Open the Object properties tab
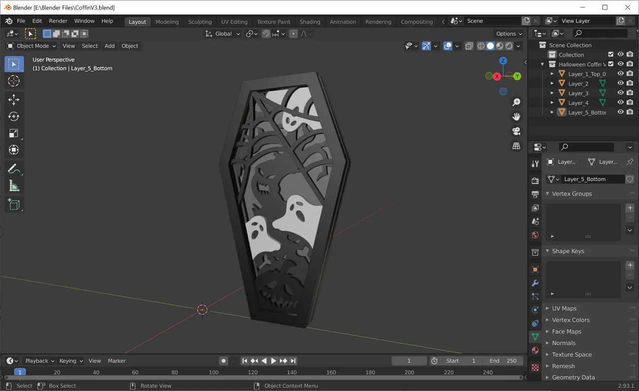Screen dimensions: 639x391 [x=535, y=270]
